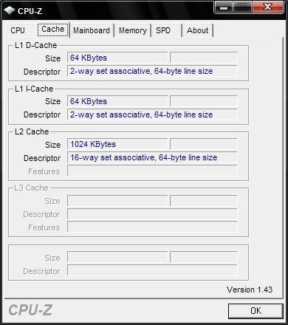Click the CPU-Z diamond title bar icon
The height and width of the screenshot is (325, 288).
tap(10, 10)
